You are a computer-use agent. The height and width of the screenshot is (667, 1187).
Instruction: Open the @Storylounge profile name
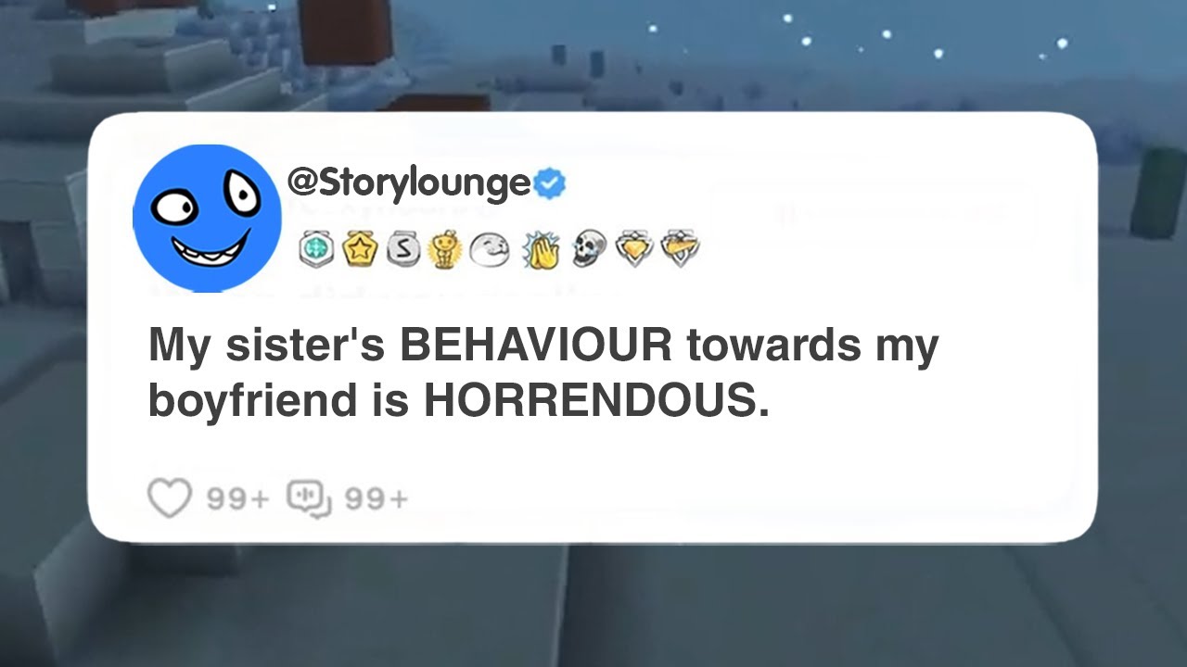click(410, 182)
